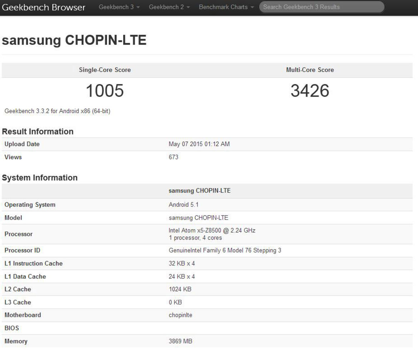Image resolution: width=418 pixels, height=351 pixels.
Task: Select the Intel Atom x5-Z8500 processor text
Action: (x=212, y=231)
